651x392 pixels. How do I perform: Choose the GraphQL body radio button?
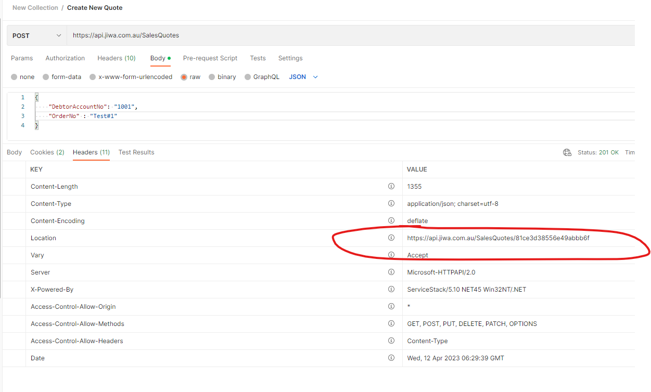248,77
